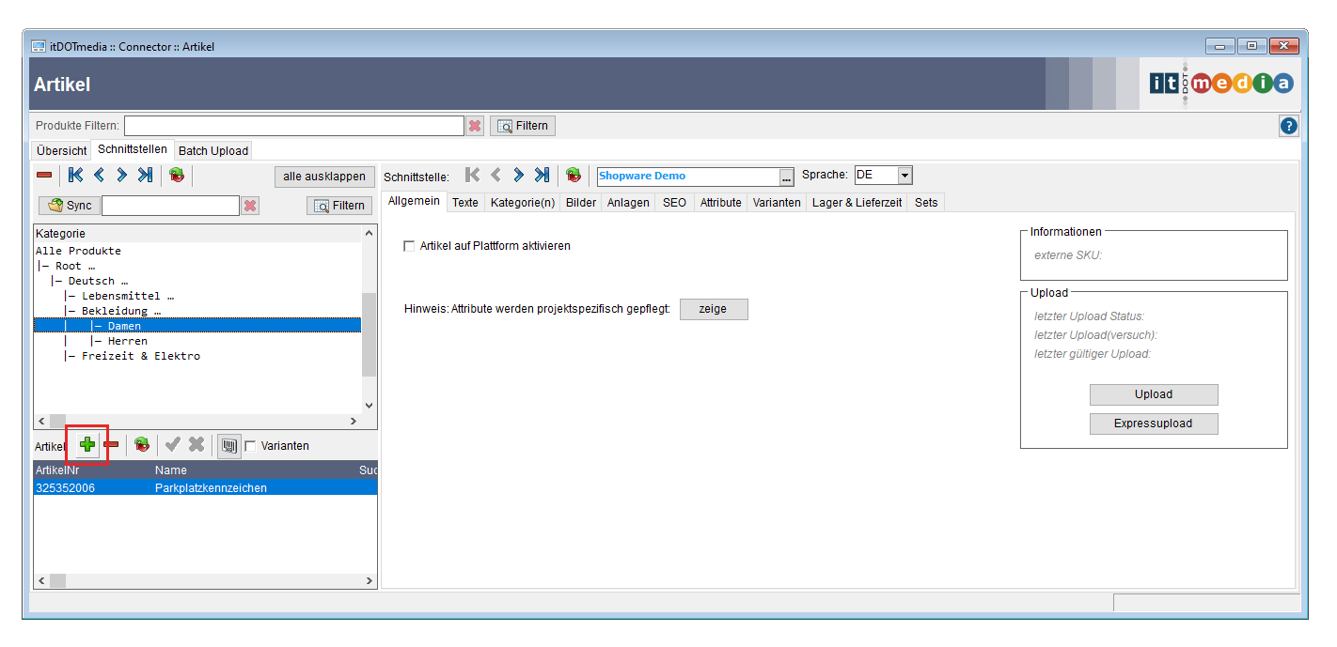Image resolution: width=1337 pixels, height=647 pixels.
Task: Click the blue help question mark icon
Action: click(x=1288, y=126)
